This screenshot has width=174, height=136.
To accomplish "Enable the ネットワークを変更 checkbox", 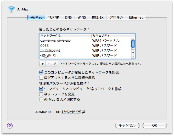I will coord(41,94).
